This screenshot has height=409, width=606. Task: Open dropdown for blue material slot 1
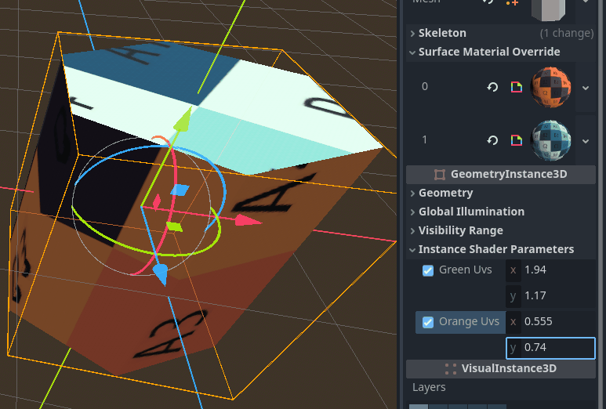click(x=586, y=140)
